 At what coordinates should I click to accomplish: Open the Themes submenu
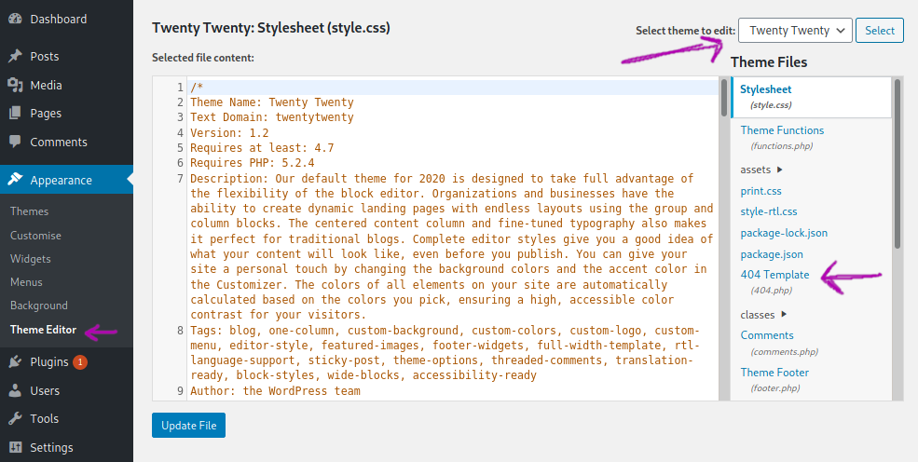point(29,211)
